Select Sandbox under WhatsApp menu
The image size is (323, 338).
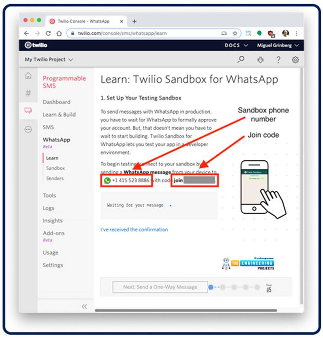[56, 168]
